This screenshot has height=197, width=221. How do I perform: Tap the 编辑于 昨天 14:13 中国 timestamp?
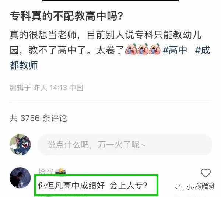click(46, 88)
